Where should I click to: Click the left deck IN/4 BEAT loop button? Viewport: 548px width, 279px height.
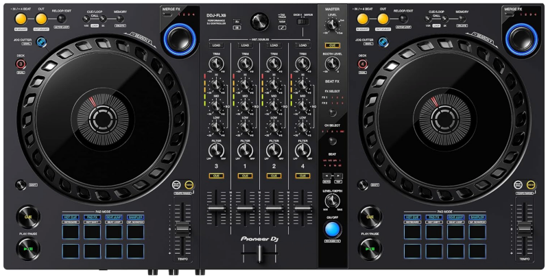(21, 19)
